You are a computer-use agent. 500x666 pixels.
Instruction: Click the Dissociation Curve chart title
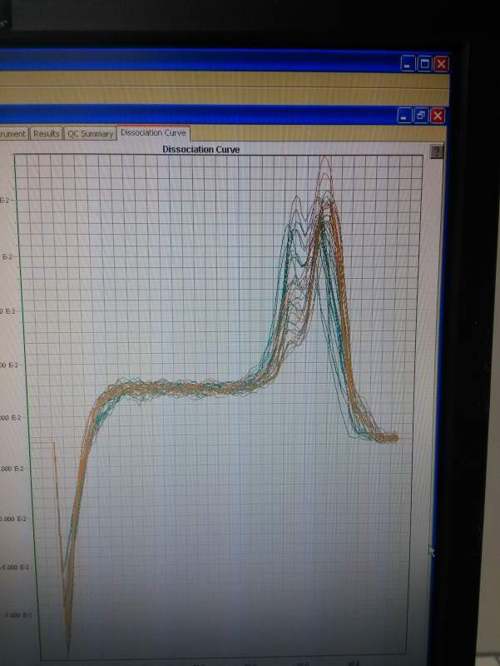(200, 150)
